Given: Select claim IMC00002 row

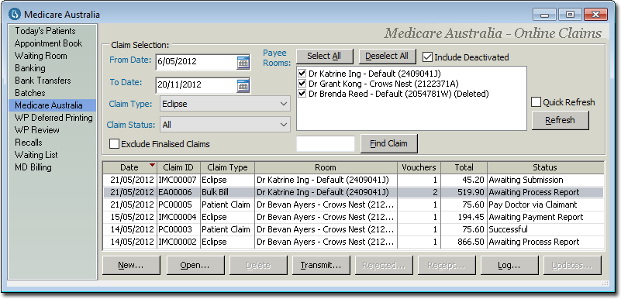Looking at the screenshot, I should [x=354, y=242].
